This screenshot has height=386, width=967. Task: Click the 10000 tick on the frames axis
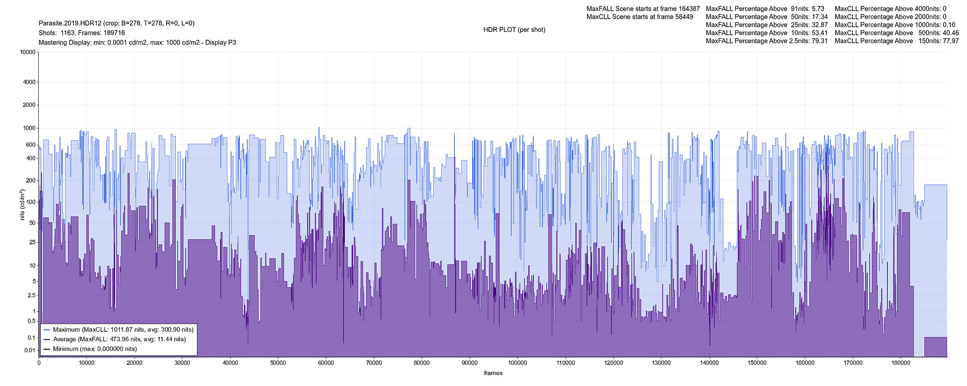[87, 363]
